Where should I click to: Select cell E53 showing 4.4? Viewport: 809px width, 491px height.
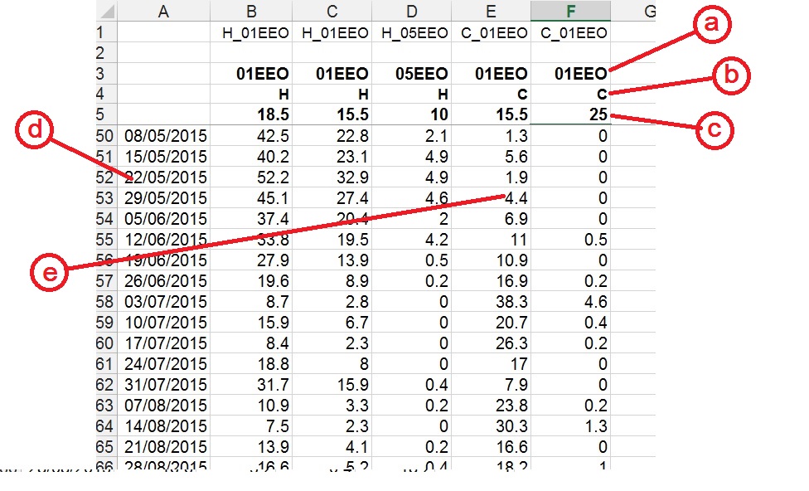pos(491,198)
